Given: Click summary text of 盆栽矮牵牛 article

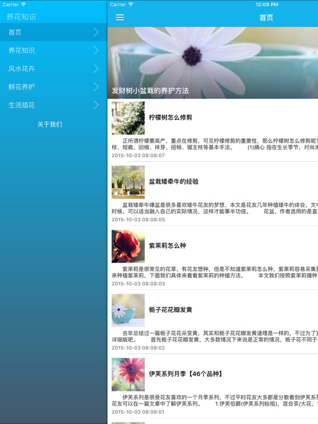Looking at the screenshot, I should (215, 208).
